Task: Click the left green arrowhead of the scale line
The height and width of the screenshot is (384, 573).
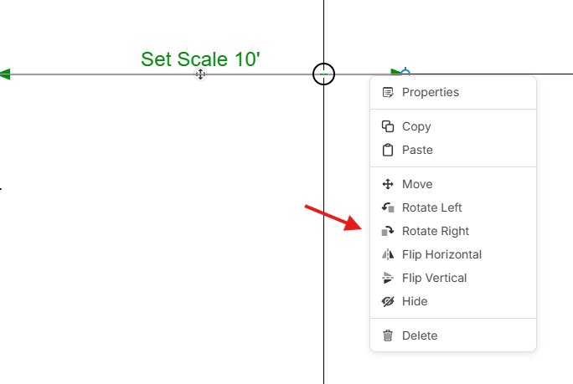Action: 4,74
